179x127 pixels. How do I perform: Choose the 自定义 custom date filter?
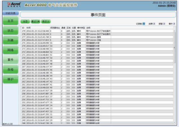45,21
